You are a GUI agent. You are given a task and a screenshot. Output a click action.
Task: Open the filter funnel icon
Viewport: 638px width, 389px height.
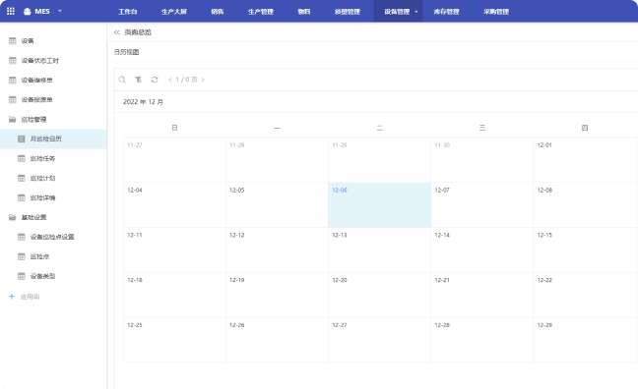[139, 80]
